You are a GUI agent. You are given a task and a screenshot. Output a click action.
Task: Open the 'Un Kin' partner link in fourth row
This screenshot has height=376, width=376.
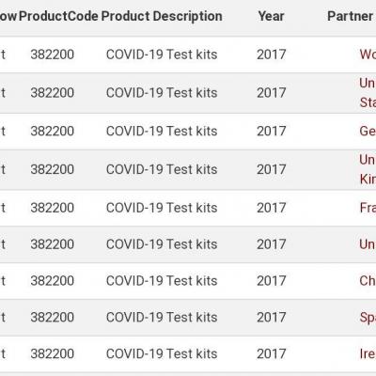(x=368, y=169)
